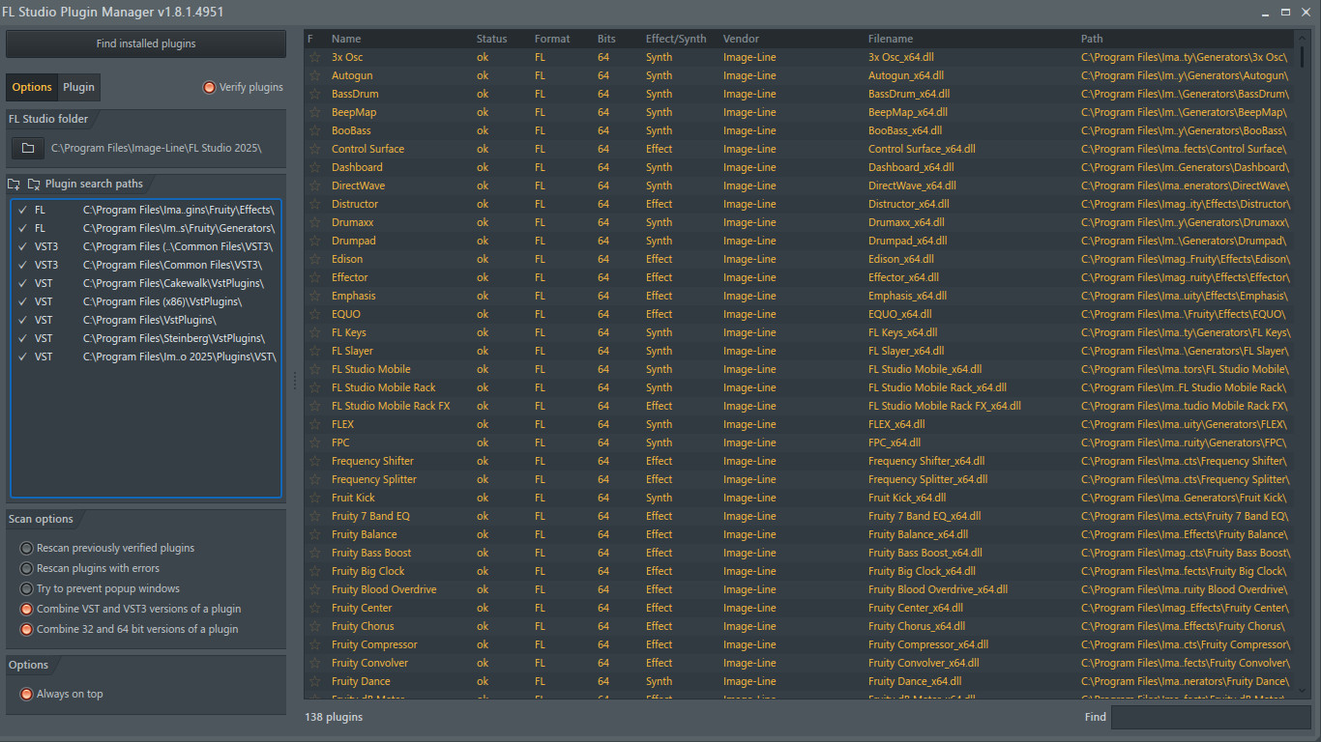Click the FL Studio 2025 folder path text

coord(156,149)
